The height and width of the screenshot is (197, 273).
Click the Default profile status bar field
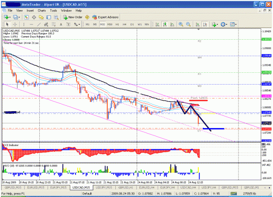pos(95,194)
